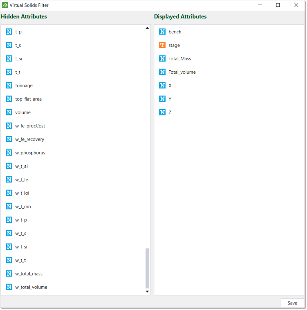307x310 pixels.
Task: Select the t_p hidden attribute
Action: click(18, 32)
